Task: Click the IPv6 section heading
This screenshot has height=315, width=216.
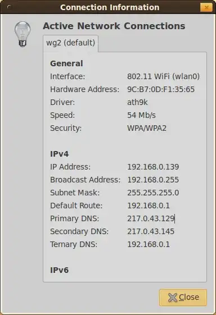Action: pos(59,270)
